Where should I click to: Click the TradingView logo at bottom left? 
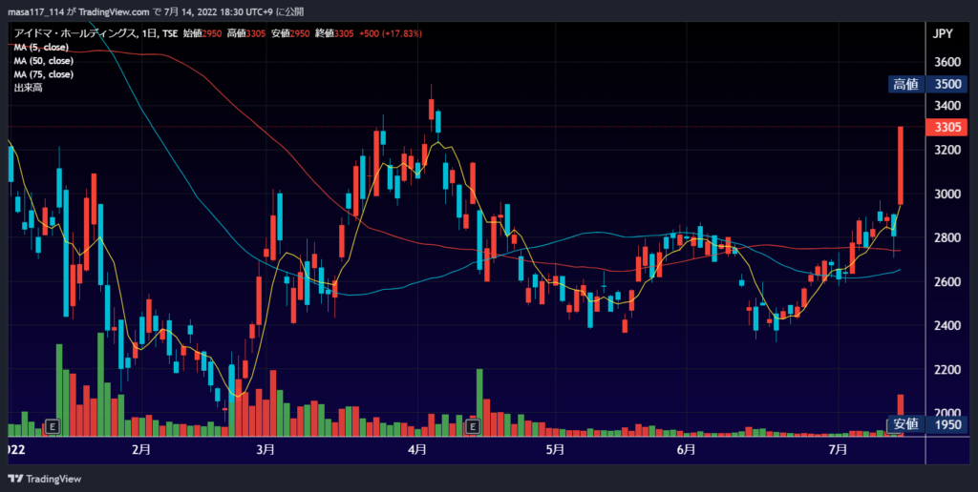45,479
